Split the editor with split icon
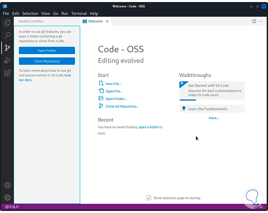The height and width of the screenshot is (213, 268). click(x=254, y=21)
